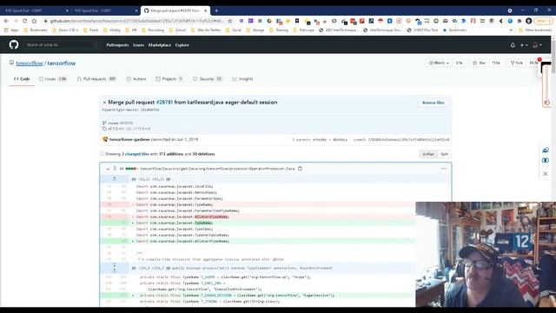This screenshot has width=556, height=313.
Task: Star the repository
Action: tap(479, 63)
